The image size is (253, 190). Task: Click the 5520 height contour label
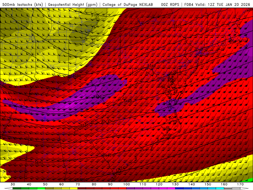tap(84, 125)
